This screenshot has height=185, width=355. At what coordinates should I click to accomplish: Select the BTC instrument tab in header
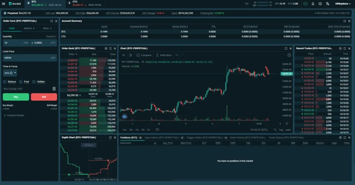(x=45, y=3)
